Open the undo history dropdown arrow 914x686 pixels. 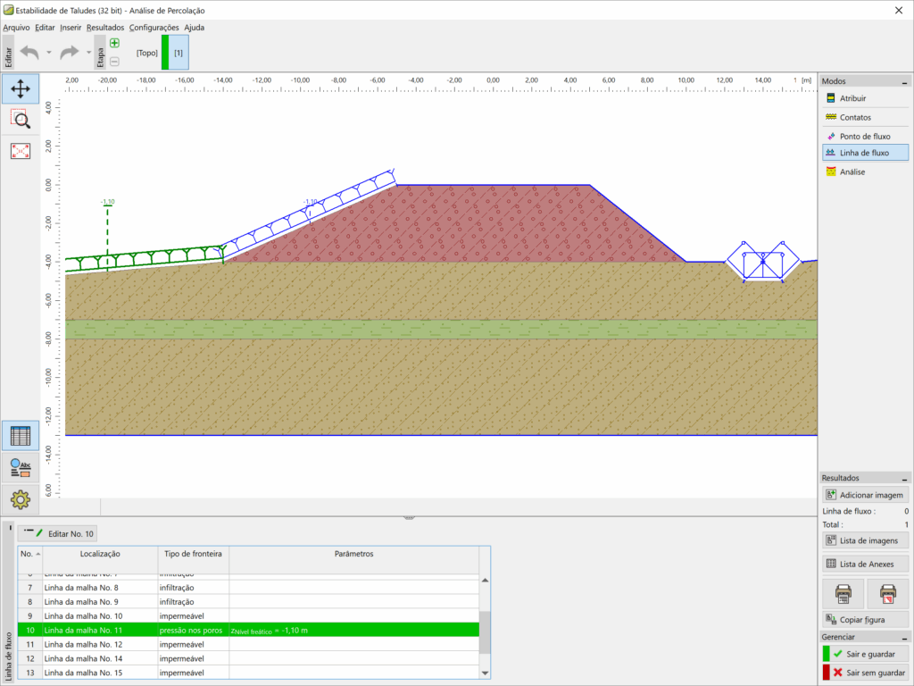coord(49,53)
